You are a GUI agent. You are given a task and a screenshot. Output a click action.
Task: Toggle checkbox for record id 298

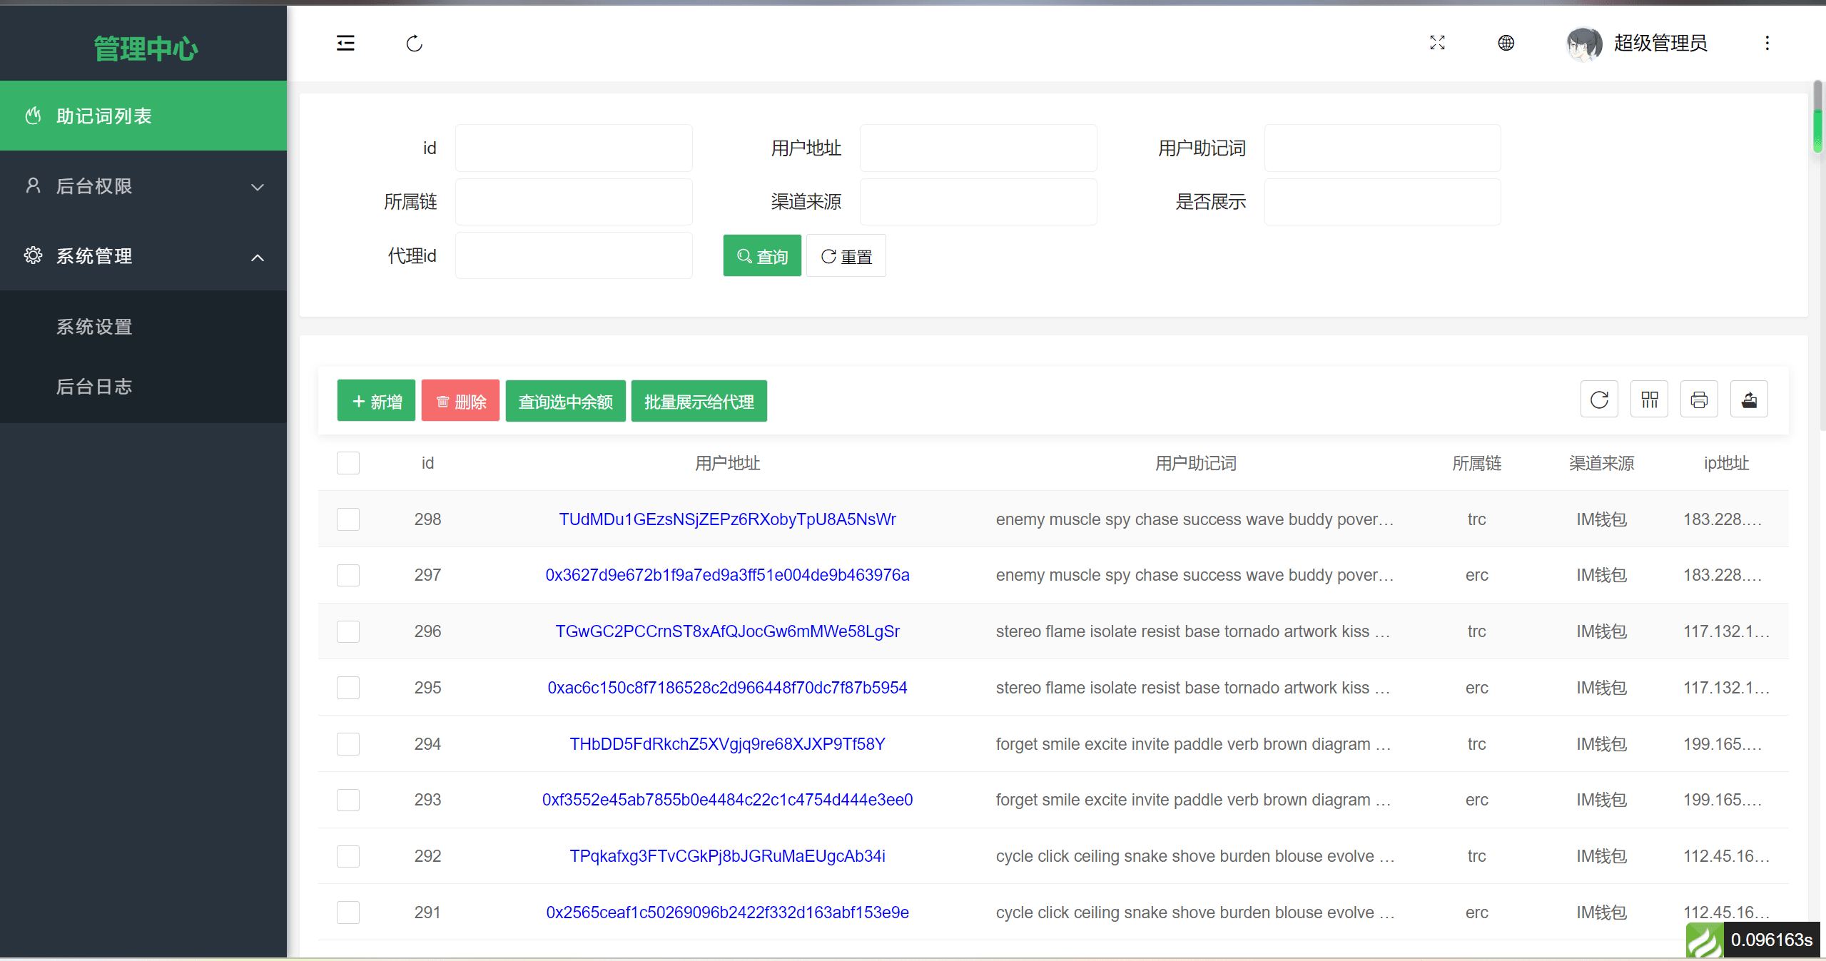[x=348, y=519]
